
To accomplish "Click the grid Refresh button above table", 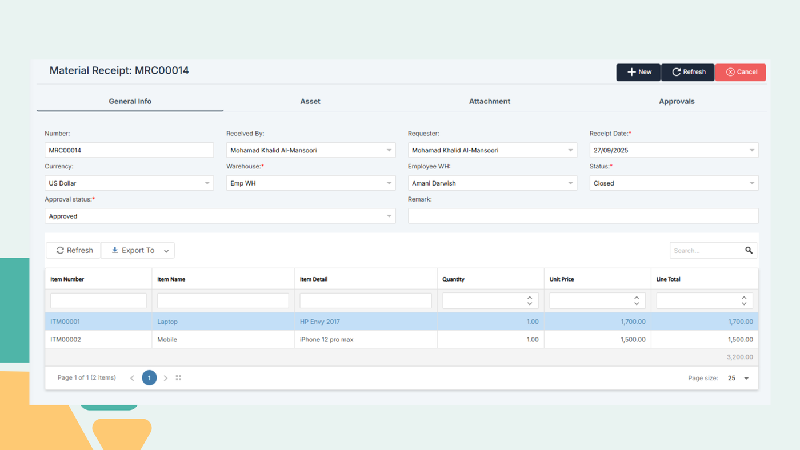I will tap(74, 250).
